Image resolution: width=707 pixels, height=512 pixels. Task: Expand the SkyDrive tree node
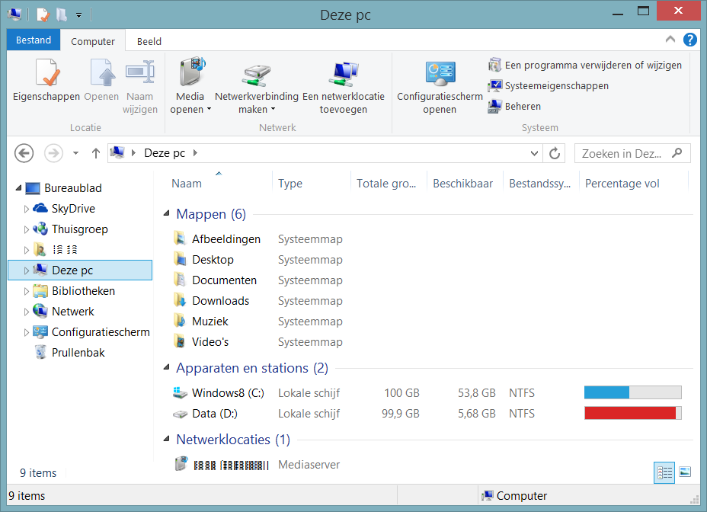27,209
